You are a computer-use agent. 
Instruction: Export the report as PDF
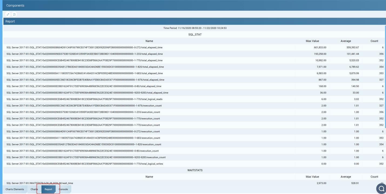(x=14, y=14)
